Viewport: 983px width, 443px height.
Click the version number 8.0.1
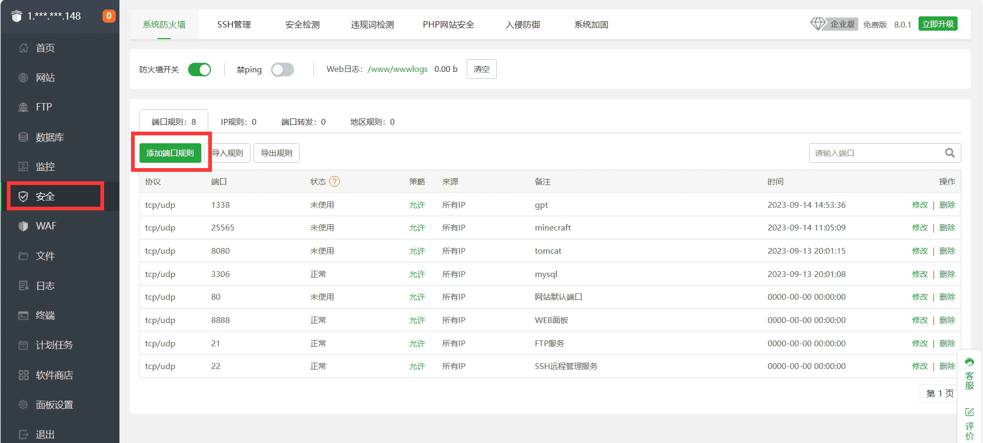coord(903,24)
